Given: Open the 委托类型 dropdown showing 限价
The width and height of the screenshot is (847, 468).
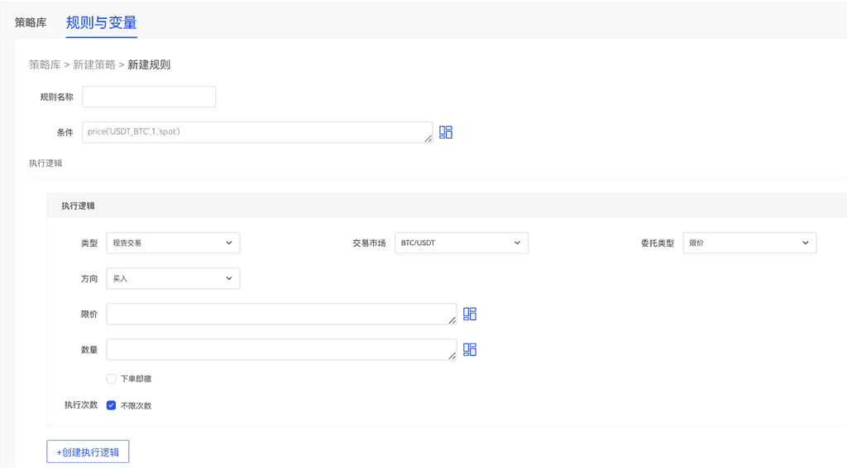Looking at the screenshot, I should (x=749, y=243).
